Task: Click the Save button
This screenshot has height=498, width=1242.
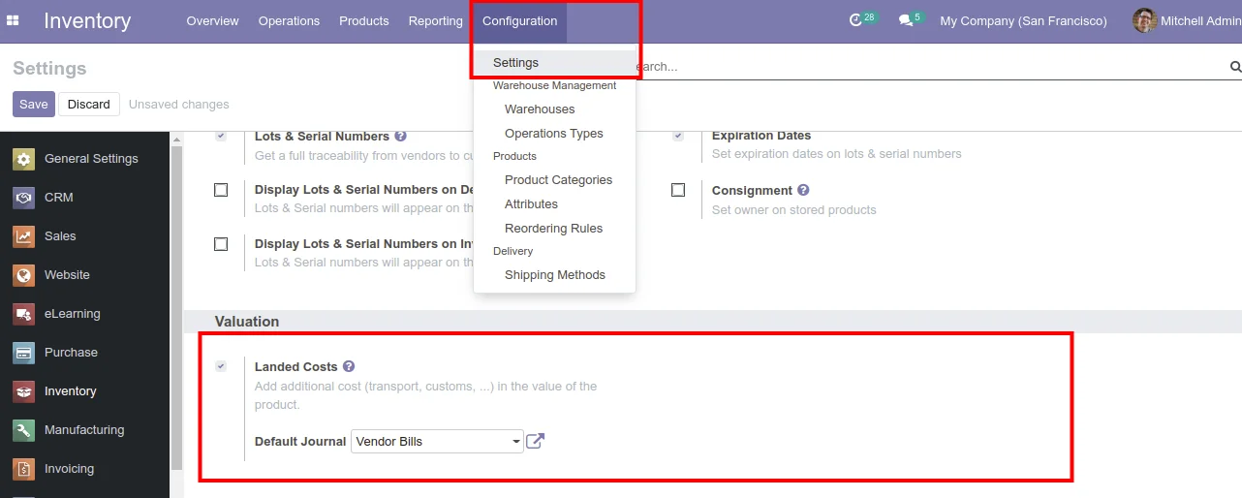Action: pyautogui.click(x=34, y=104)
